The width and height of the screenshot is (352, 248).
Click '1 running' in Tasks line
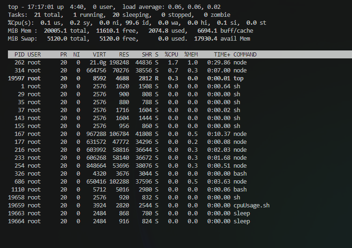coord(88,15)
